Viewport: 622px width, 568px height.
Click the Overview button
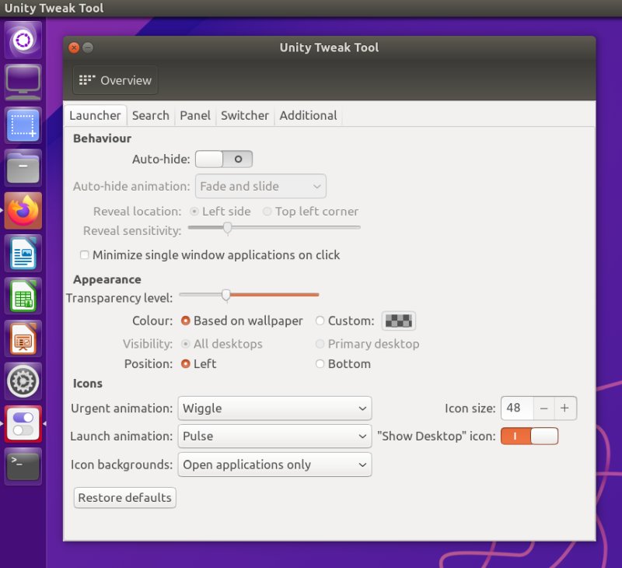[114, 79]
